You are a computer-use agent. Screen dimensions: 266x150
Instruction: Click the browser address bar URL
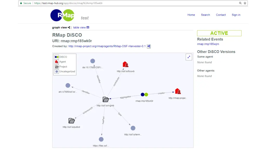tap(68, 3)
